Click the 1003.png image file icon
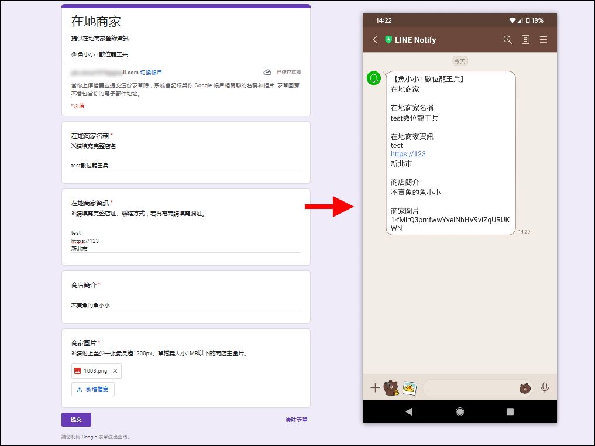 pos(77,371)
